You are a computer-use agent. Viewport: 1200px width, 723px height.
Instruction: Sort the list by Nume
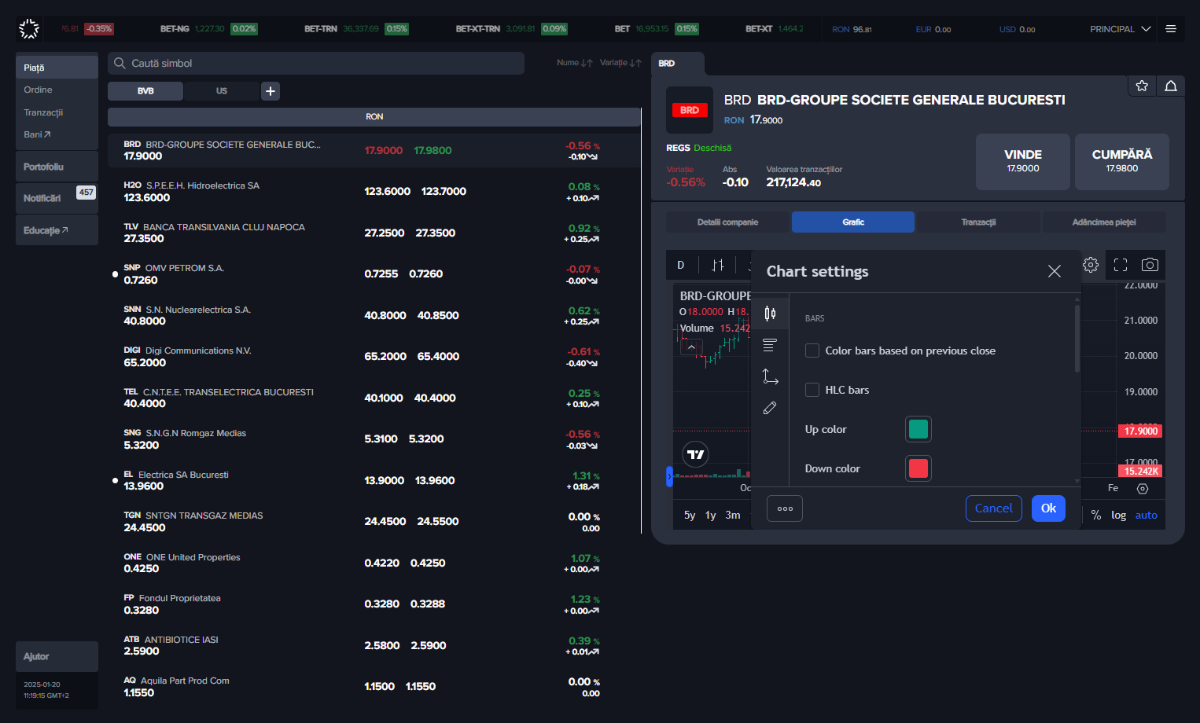coord(574,63)
